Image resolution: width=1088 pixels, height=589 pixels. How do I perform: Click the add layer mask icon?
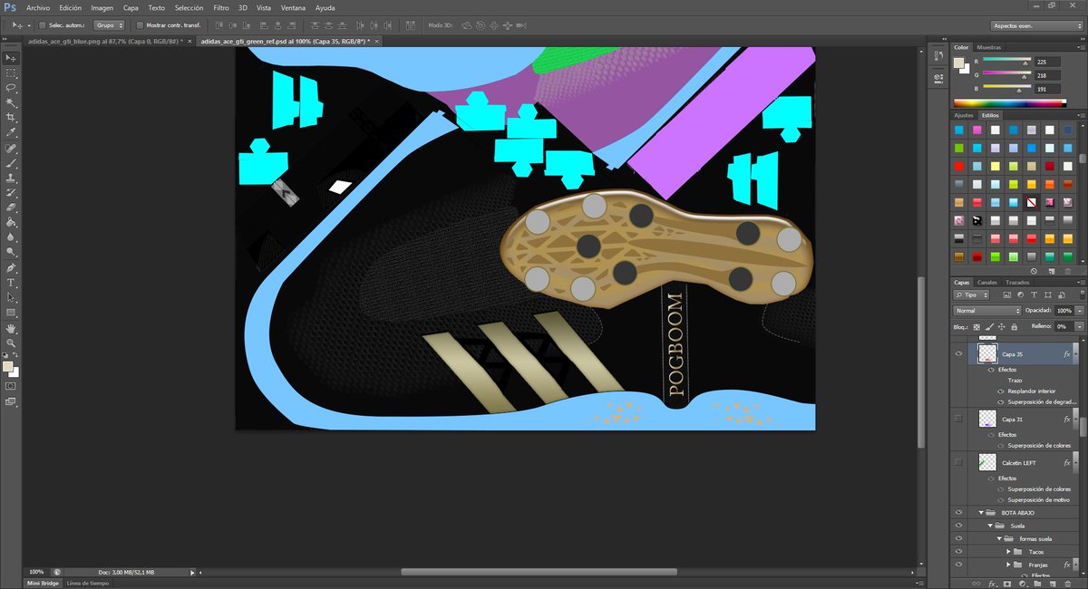[x=1007, y=583]
